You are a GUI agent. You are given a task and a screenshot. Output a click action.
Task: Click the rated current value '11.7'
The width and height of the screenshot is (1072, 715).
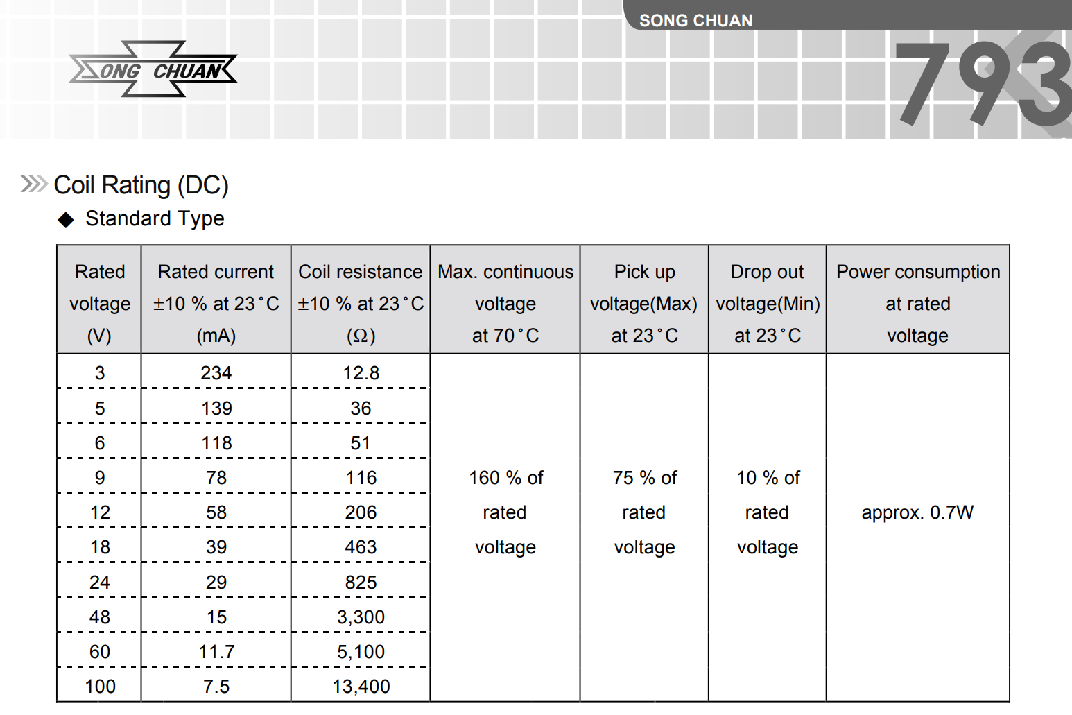pyautogui.click(x=216, y=652)
